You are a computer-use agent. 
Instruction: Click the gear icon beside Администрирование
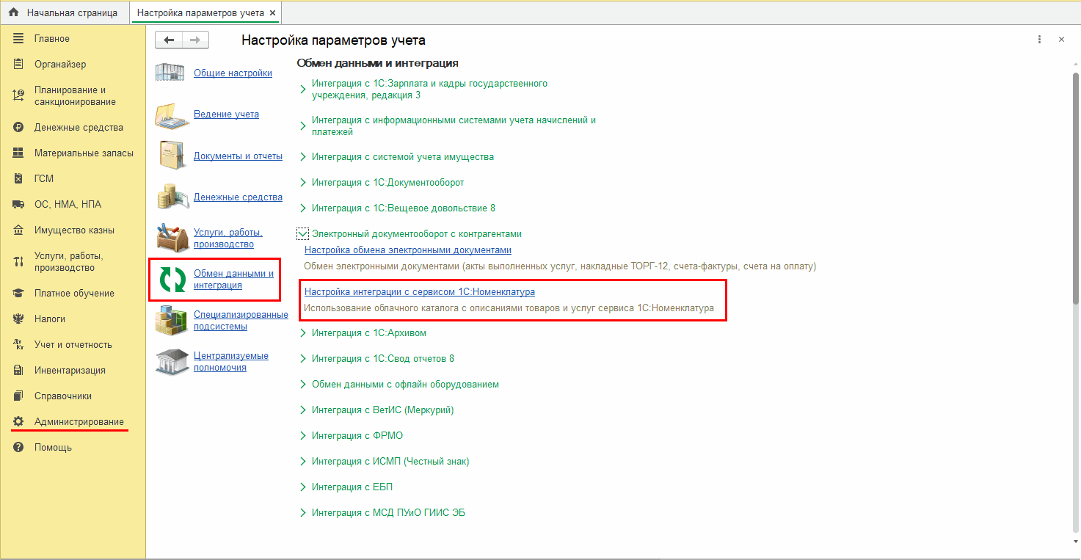point(18,422)
